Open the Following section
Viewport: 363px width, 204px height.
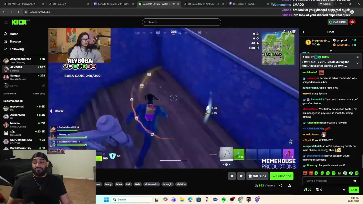(x=14, y=49)
